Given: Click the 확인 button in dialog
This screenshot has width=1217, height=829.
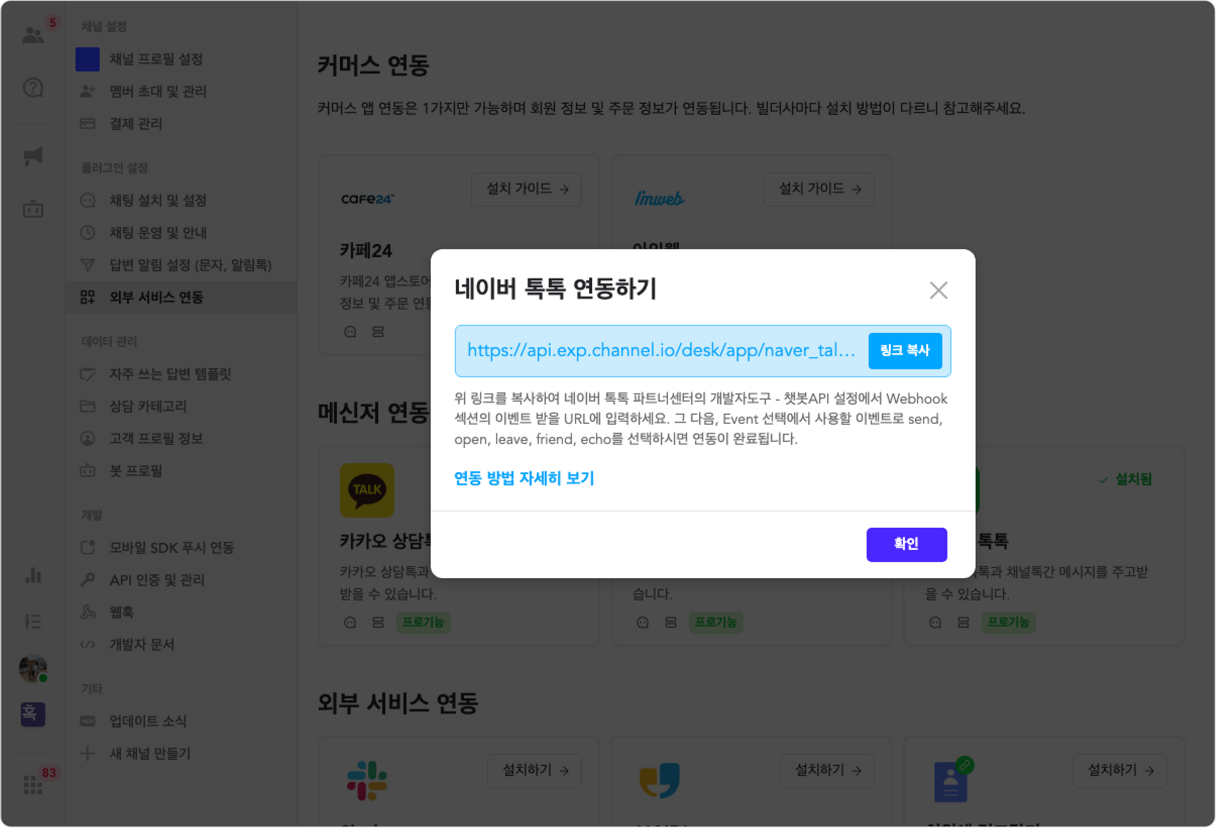Looking at the screenshot, I should click(906, 544).
